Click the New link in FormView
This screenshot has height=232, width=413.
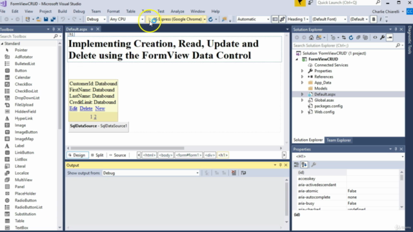[x=100, y=109]
